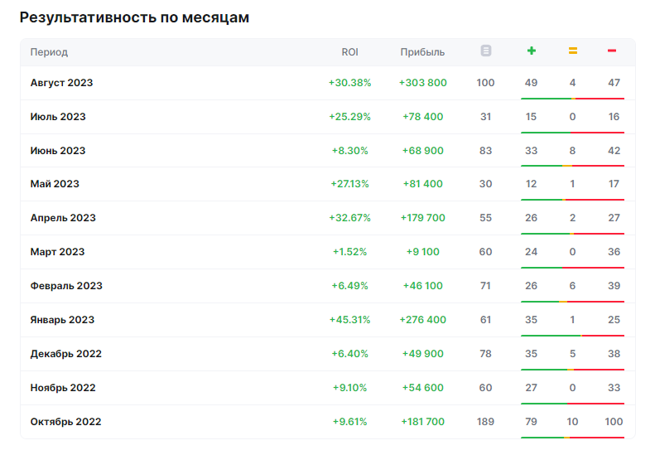Image resolution: width=655 pixels, height=455 pixels.
Task: Click the +276 400 profit for Январь 2023
Action: [423, 320]
